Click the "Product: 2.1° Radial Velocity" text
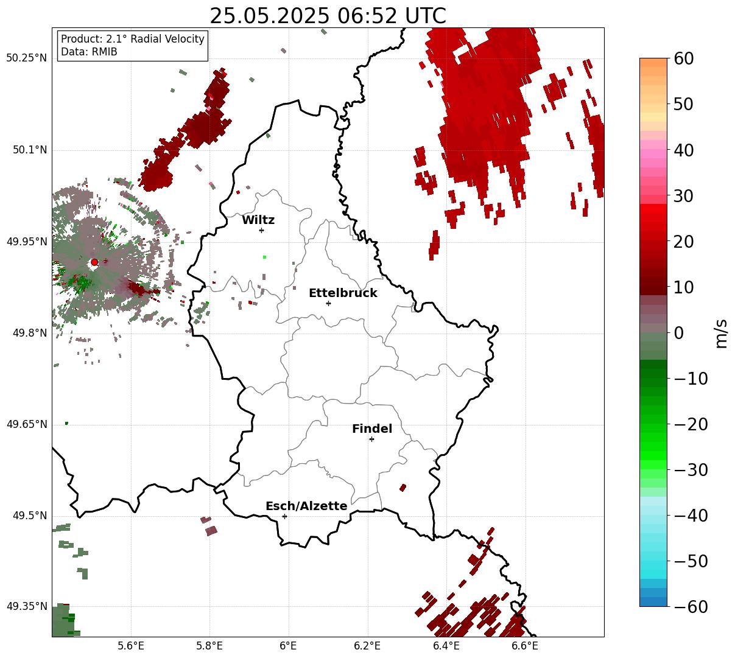The width and height of the screenshot is (735, 658). click(x=133, y=39)
